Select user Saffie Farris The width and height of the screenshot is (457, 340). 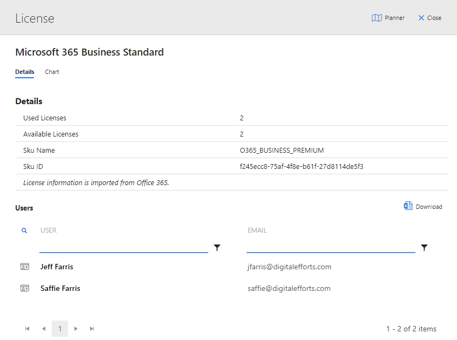(x=60, y=288)
